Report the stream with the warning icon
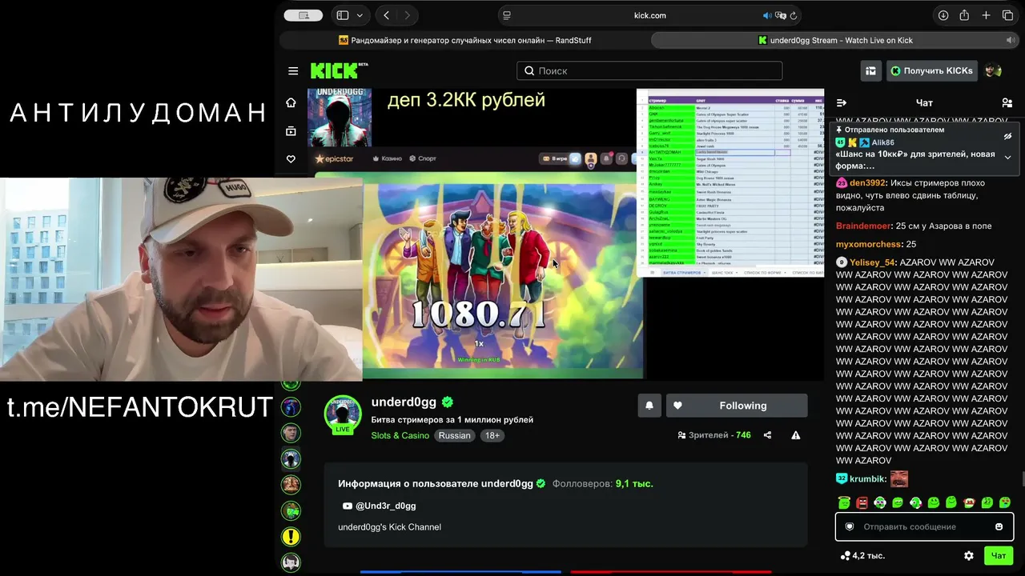Screen dimensions: 1025x576 [796, 435]
